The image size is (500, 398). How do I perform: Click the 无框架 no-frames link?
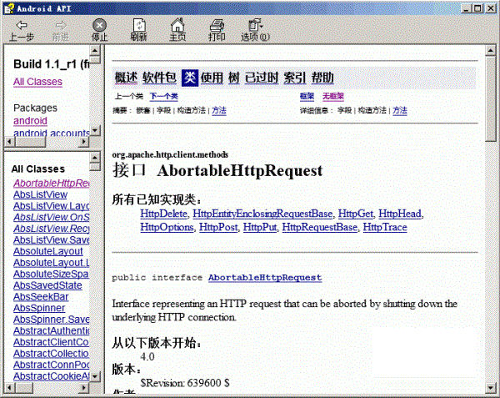332,96
